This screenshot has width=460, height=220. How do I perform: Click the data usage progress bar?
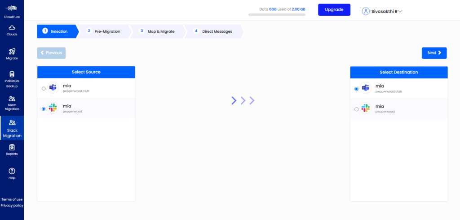tap(277, 15)
